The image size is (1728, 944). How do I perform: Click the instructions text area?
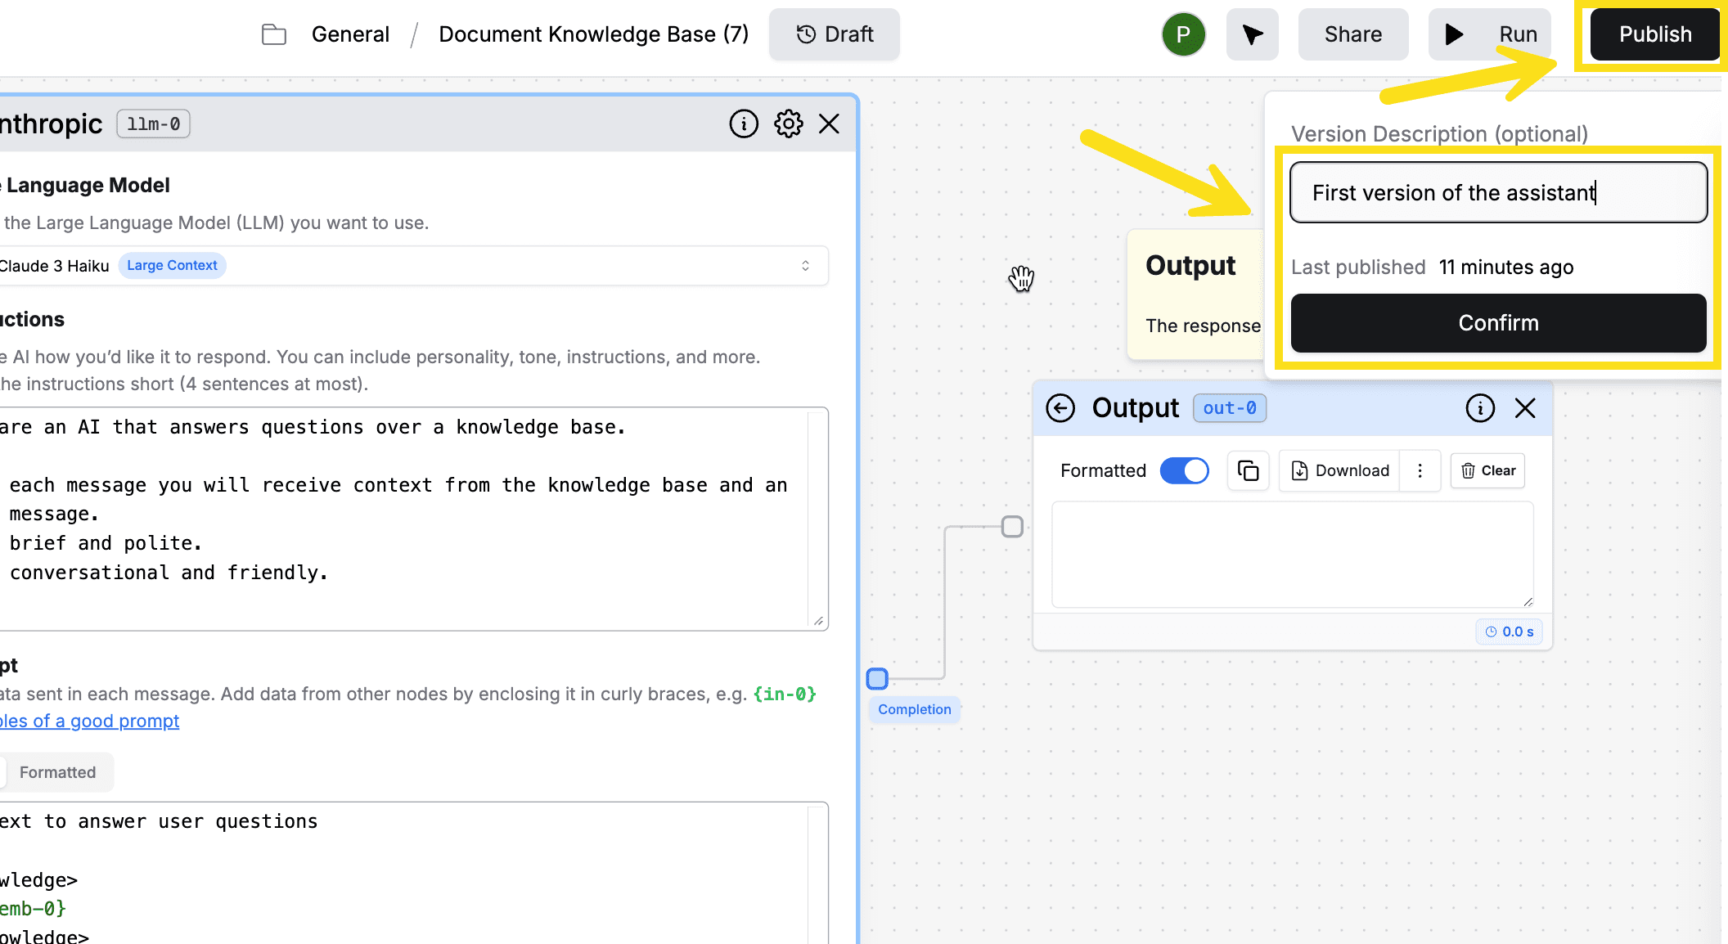(409, 519)
